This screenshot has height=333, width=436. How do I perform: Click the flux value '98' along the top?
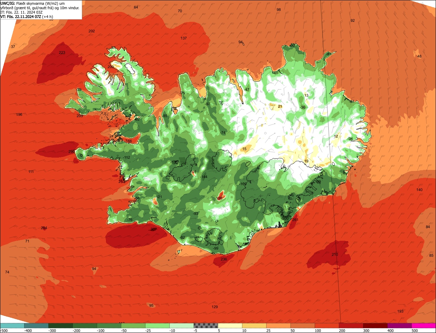coord(279,10)
